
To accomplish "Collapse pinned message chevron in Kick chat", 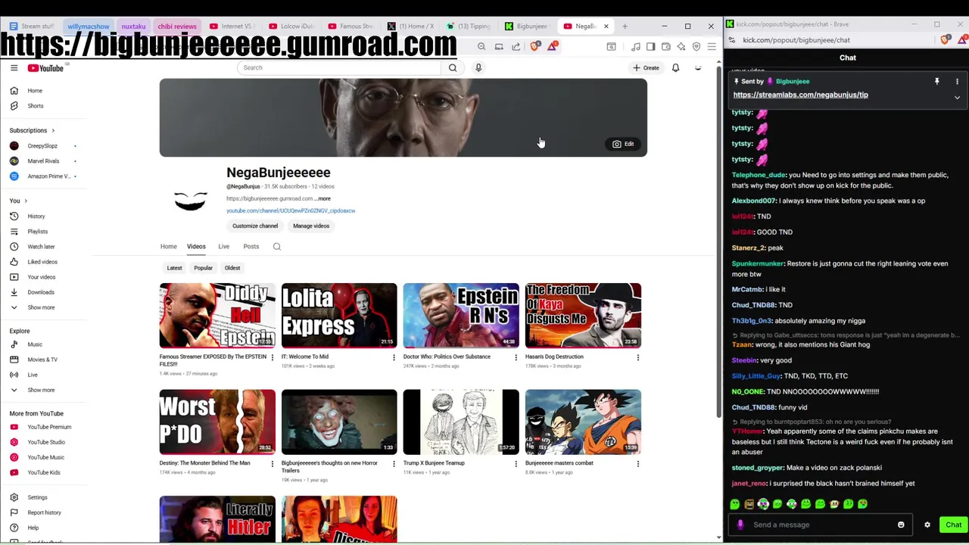I will [x=957, y=98].
